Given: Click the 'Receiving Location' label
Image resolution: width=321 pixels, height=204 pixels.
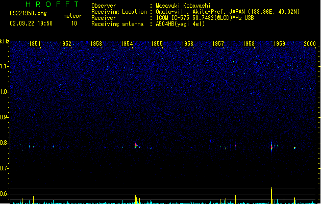Looking at the screenshot, I should pyautogui.click(x=119, y=12).
